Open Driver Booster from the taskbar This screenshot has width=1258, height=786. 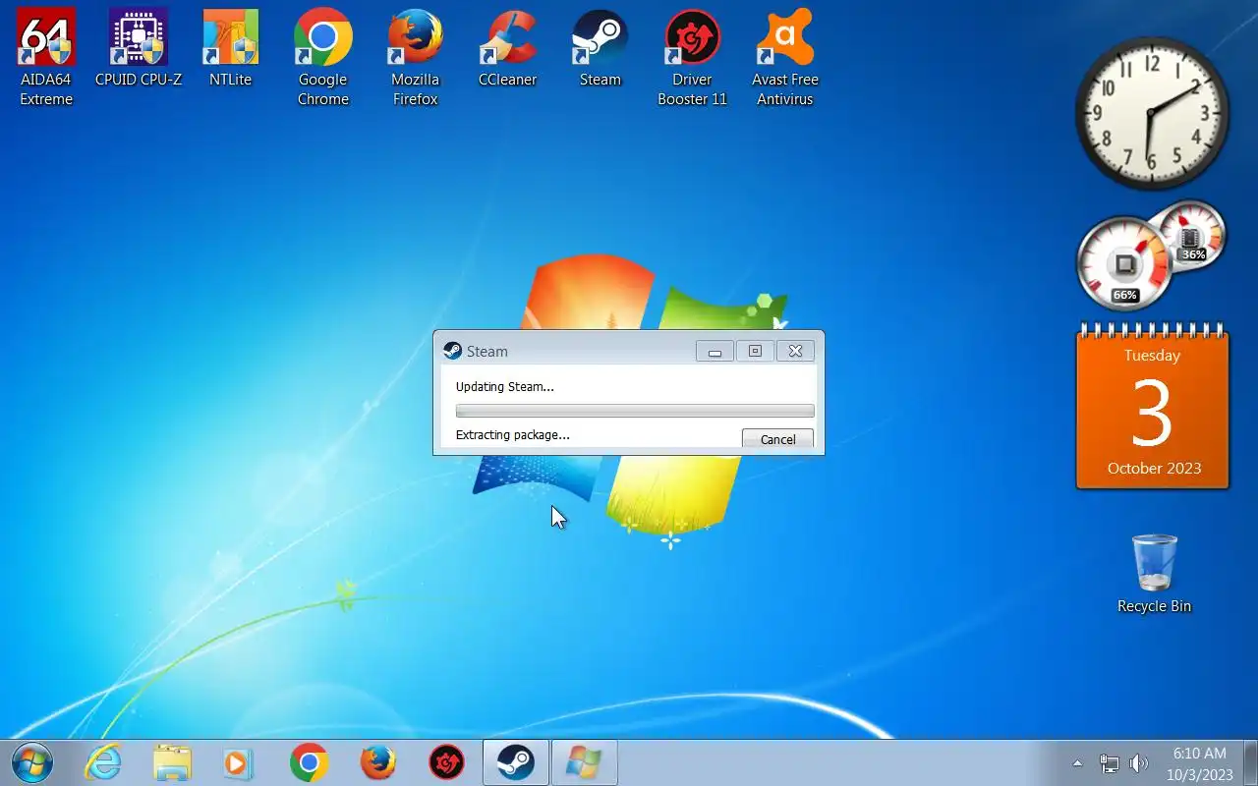(x=447, y=763)
